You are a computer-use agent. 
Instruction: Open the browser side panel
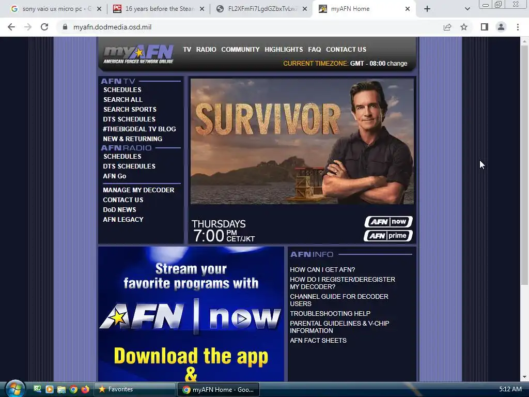485,27
